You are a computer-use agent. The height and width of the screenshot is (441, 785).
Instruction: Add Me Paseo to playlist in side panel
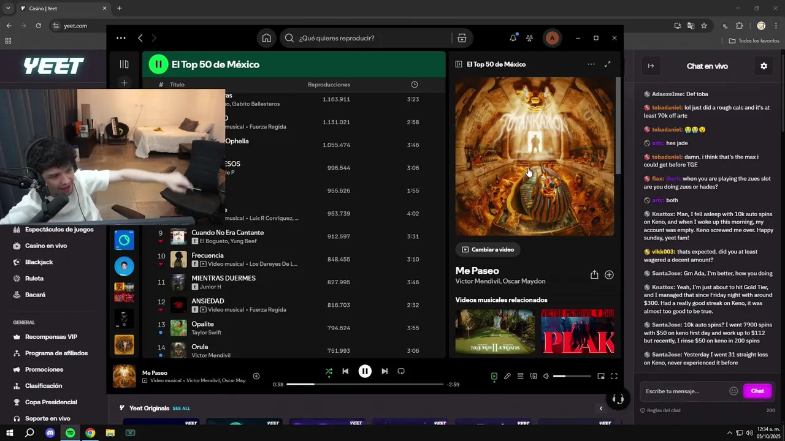coord(609,275)
